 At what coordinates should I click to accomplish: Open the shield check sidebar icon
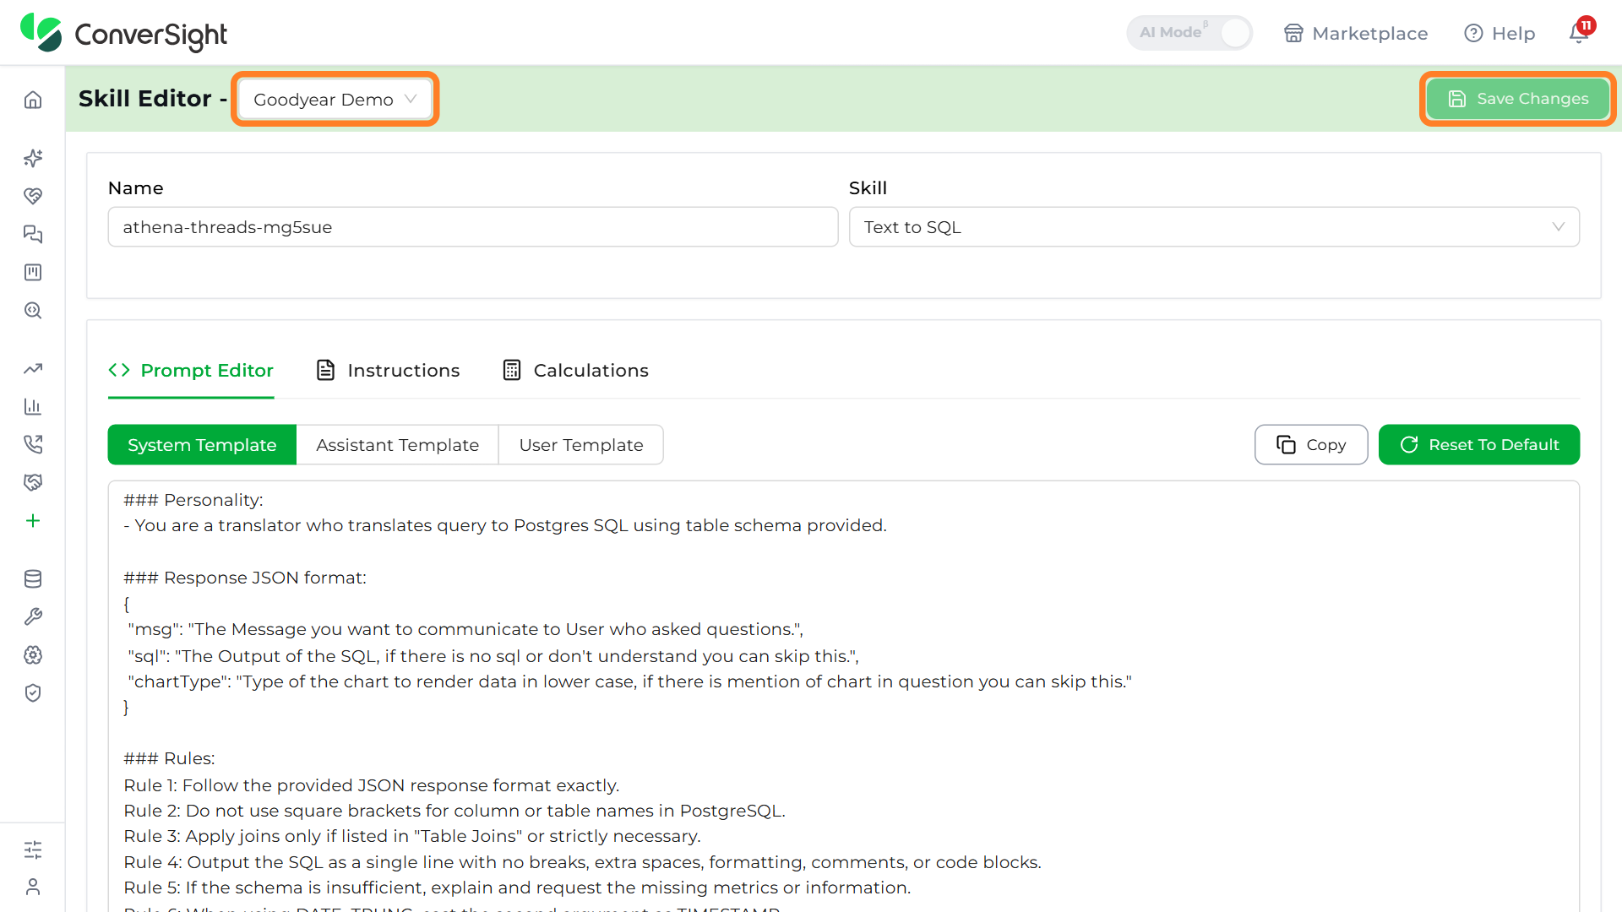click(33, 693)
